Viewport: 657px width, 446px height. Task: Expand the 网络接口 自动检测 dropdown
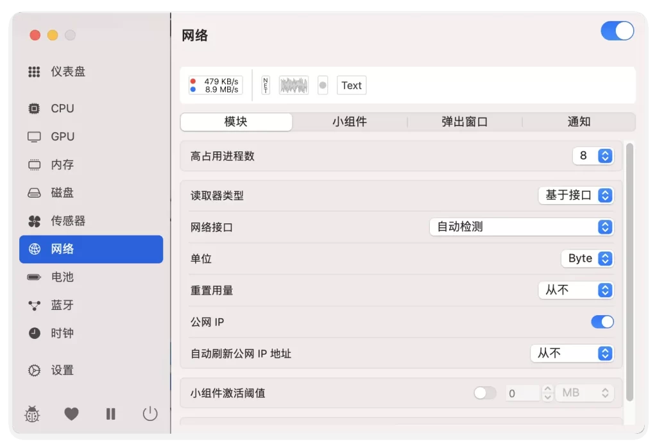tap(521, 227)
